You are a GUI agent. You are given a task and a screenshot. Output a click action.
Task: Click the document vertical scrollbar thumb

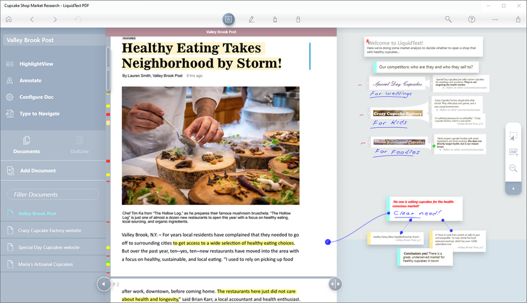click(108, 69)
